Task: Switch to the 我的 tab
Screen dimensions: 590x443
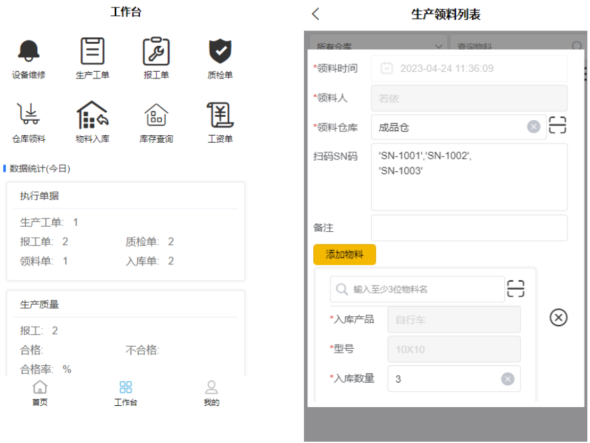Action: [x=211, y=393]
